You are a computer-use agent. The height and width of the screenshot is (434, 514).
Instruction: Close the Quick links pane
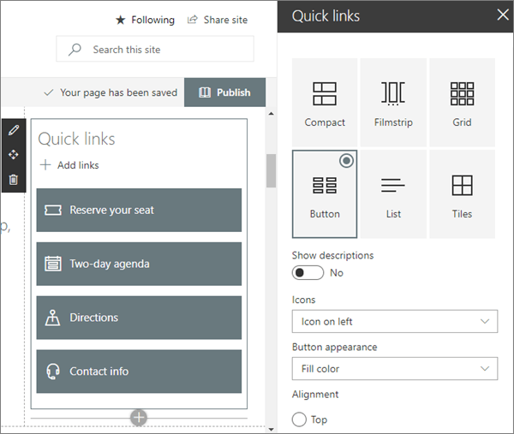503,15
